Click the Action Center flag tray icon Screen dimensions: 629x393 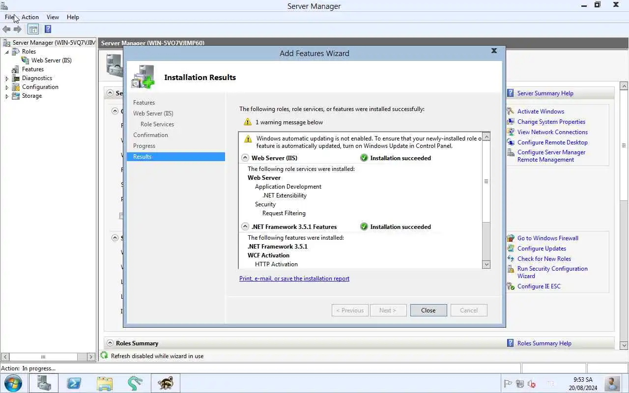pos(508,384)
